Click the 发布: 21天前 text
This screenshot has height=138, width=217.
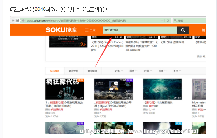point(52,116)
